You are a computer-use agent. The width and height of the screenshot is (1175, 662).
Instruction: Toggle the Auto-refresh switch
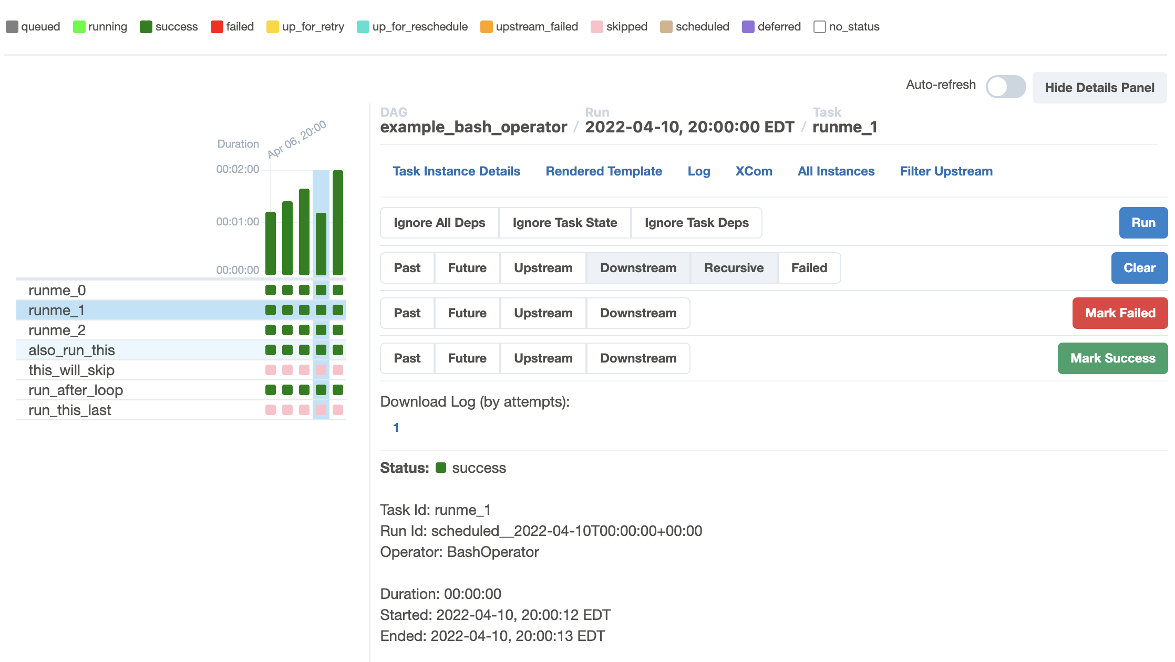point(1005,87)
